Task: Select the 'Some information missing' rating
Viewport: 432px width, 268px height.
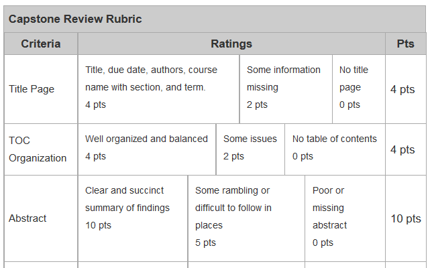Action: tap(286, 87)
